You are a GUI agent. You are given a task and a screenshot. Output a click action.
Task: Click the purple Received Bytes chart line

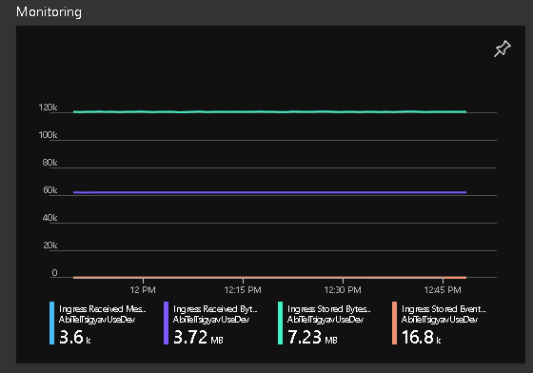pyautogui.click(x=269, y=192)
